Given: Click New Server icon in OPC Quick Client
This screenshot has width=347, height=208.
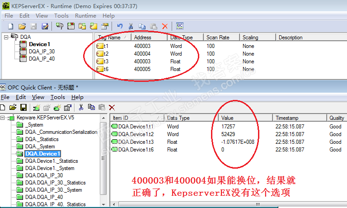Looking at the screenshot, I should 37,108.
